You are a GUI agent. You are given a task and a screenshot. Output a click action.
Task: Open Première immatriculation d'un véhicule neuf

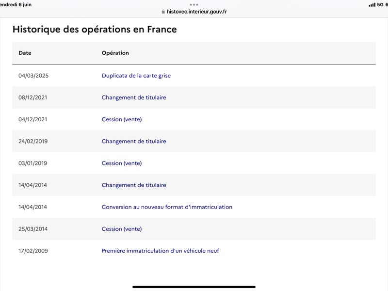[x=161, y=251]
